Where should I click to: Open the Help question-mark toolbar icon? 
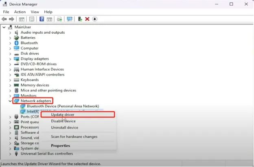(x=42, y=19)
